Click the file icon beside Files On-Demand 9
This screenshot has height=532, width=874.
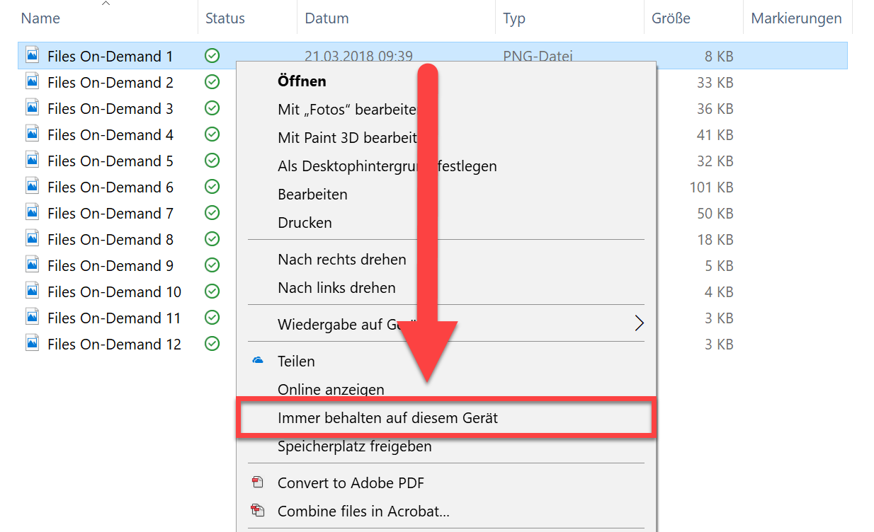[32, 265]
